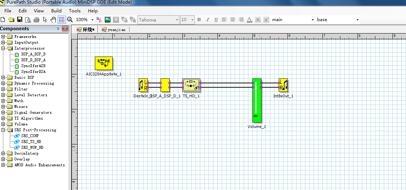Align text center
406x190 pixels.
coord(233,20)
